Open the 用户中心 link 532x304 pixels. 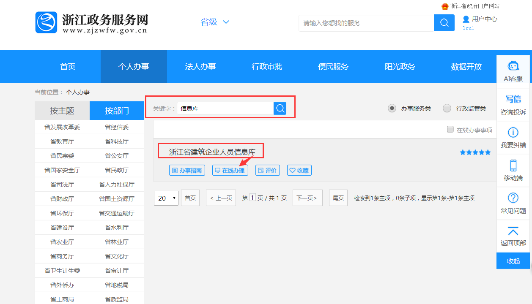(x=485, y=19)
